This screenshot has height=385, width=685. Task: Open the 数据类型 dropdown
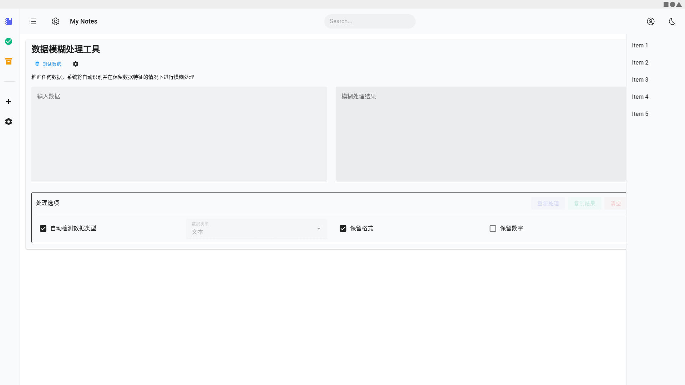257,229
